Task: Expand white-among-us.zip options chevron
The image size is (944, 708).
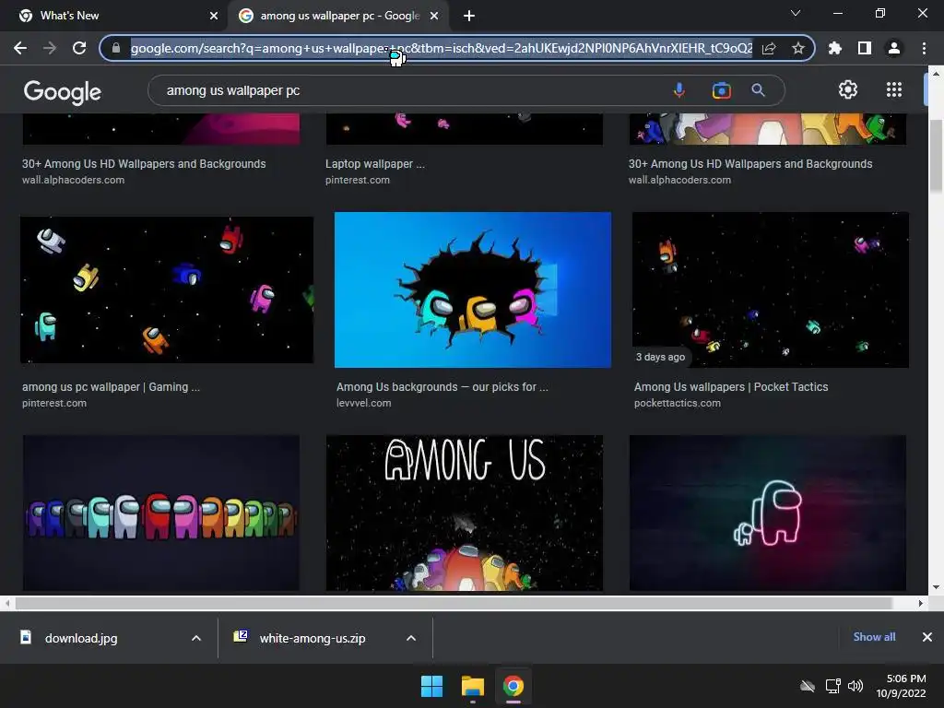Action: [x=411, y=638]
